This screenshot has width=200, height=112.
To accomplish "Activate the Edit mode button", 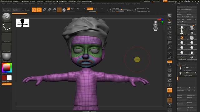I will [34, 10].
